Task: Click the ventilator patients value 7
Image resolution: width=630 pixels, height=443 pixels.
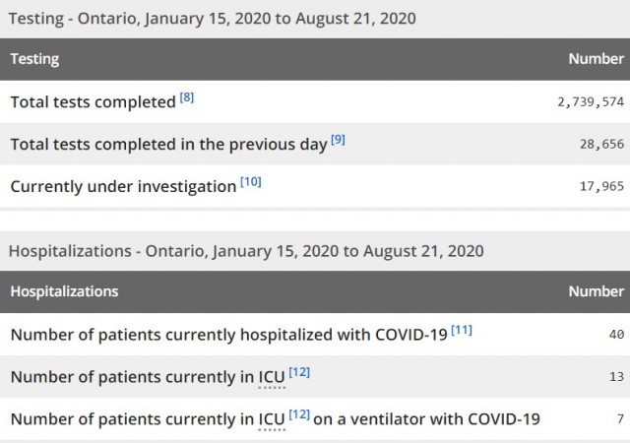Action: (620, 419)
